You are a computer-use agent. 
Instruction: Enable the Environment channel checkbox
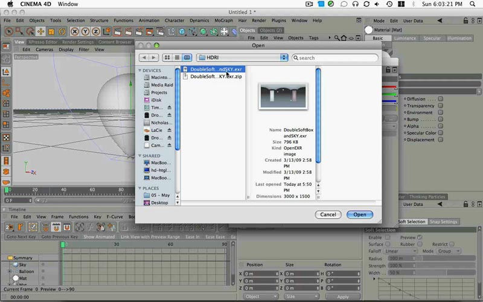pyautogui.click(x=441, y=112)
